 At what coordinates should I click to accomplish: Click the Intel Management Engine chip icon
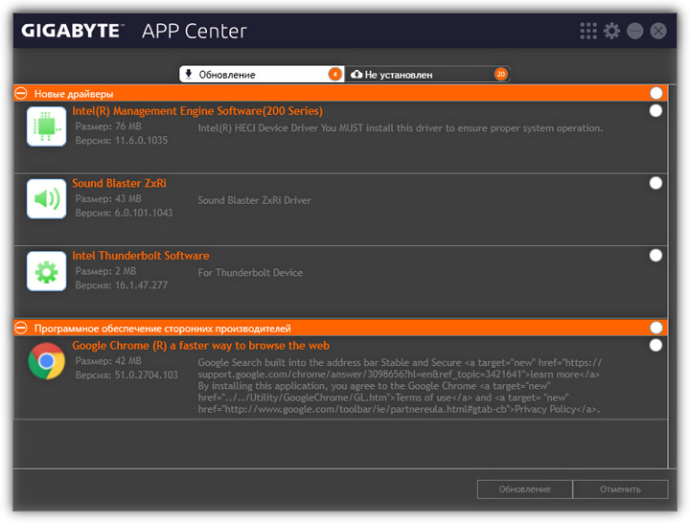[x=46, y=126]
